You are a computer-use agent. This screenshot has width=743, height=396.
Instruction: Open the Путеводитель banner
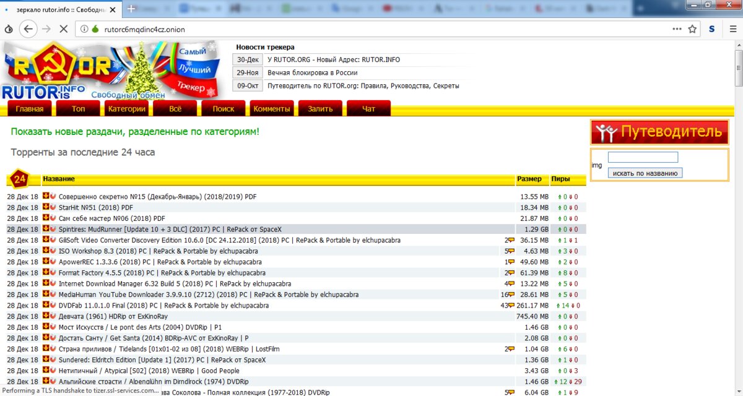click(659, 132)
